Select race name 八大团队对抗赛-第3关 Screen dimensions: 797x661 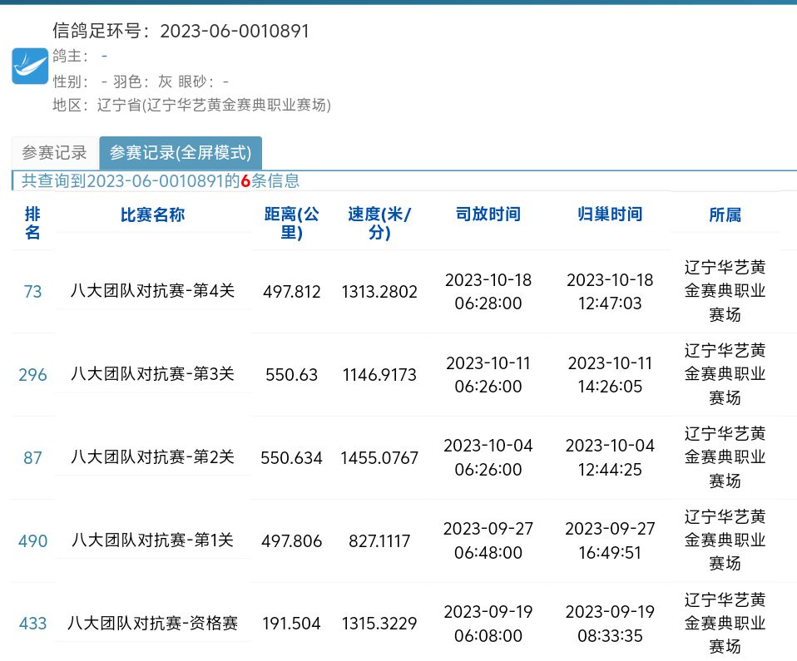[152, 374]
